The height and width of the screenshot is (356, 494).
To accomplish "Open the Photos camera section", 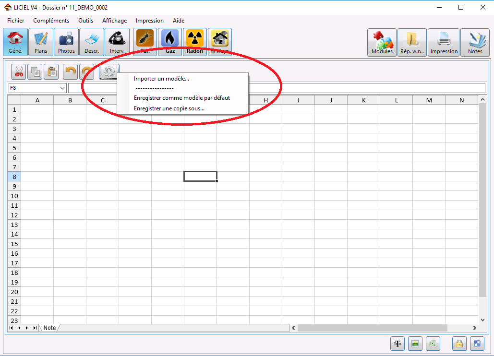I will pos(66,42).
